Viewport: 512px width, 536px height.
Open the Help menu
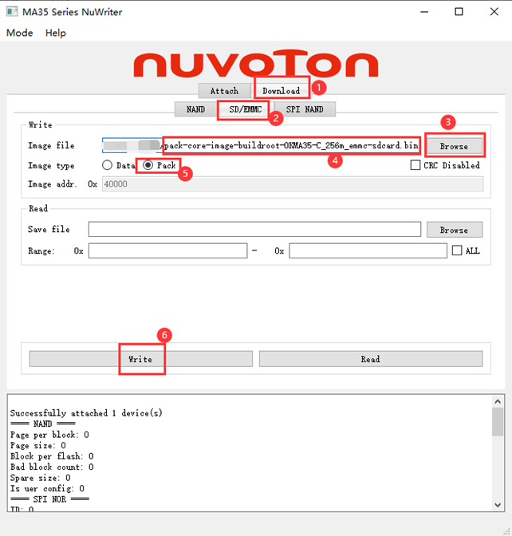coord(56,33)
